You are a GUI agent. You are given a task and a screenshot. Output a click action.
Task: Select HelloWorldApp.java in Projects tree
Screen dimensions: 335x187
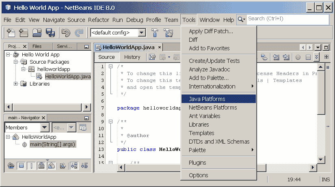(68, 76)
